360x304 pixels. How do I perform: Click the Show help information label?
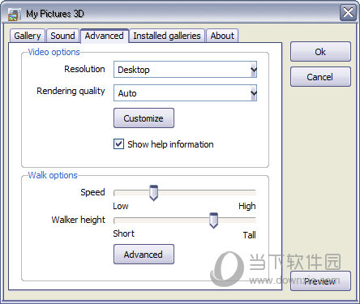click(x=170, y=144)
